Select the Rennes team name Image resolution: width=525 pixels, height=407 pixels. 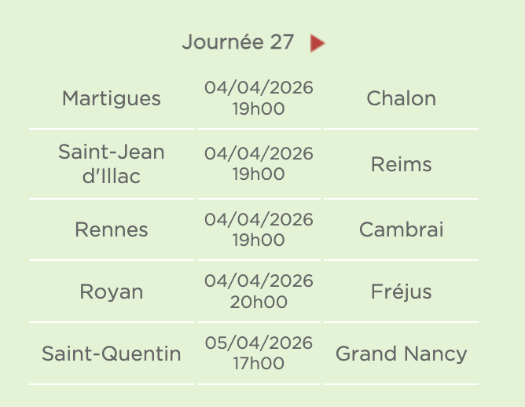(x=112, y=230)
